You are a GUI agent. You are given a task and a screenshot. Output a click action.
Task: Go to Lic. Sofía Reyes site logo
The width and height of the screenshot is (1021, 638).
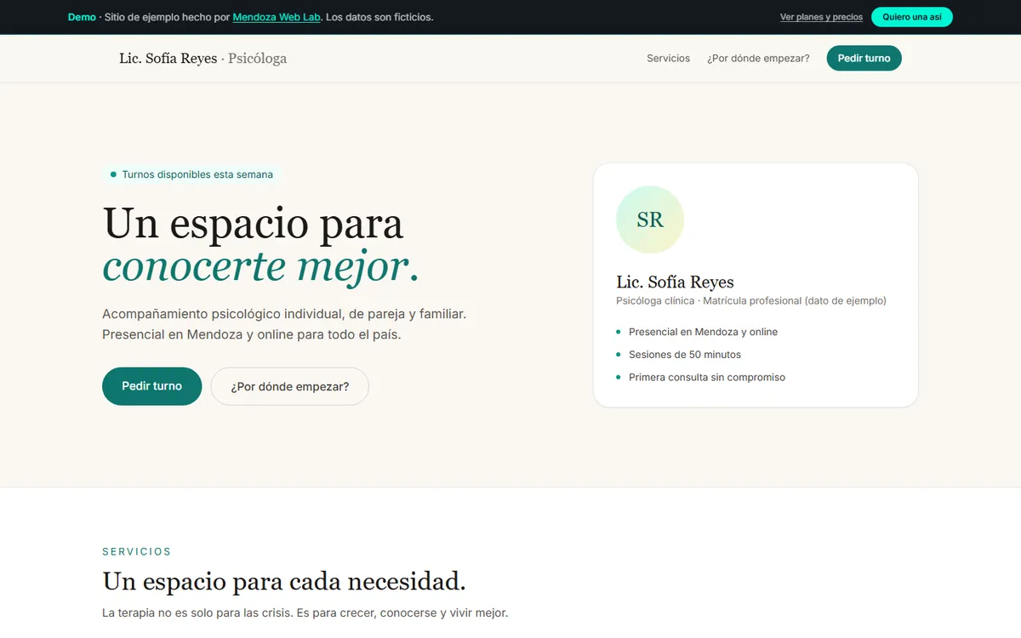pos(202,59)
